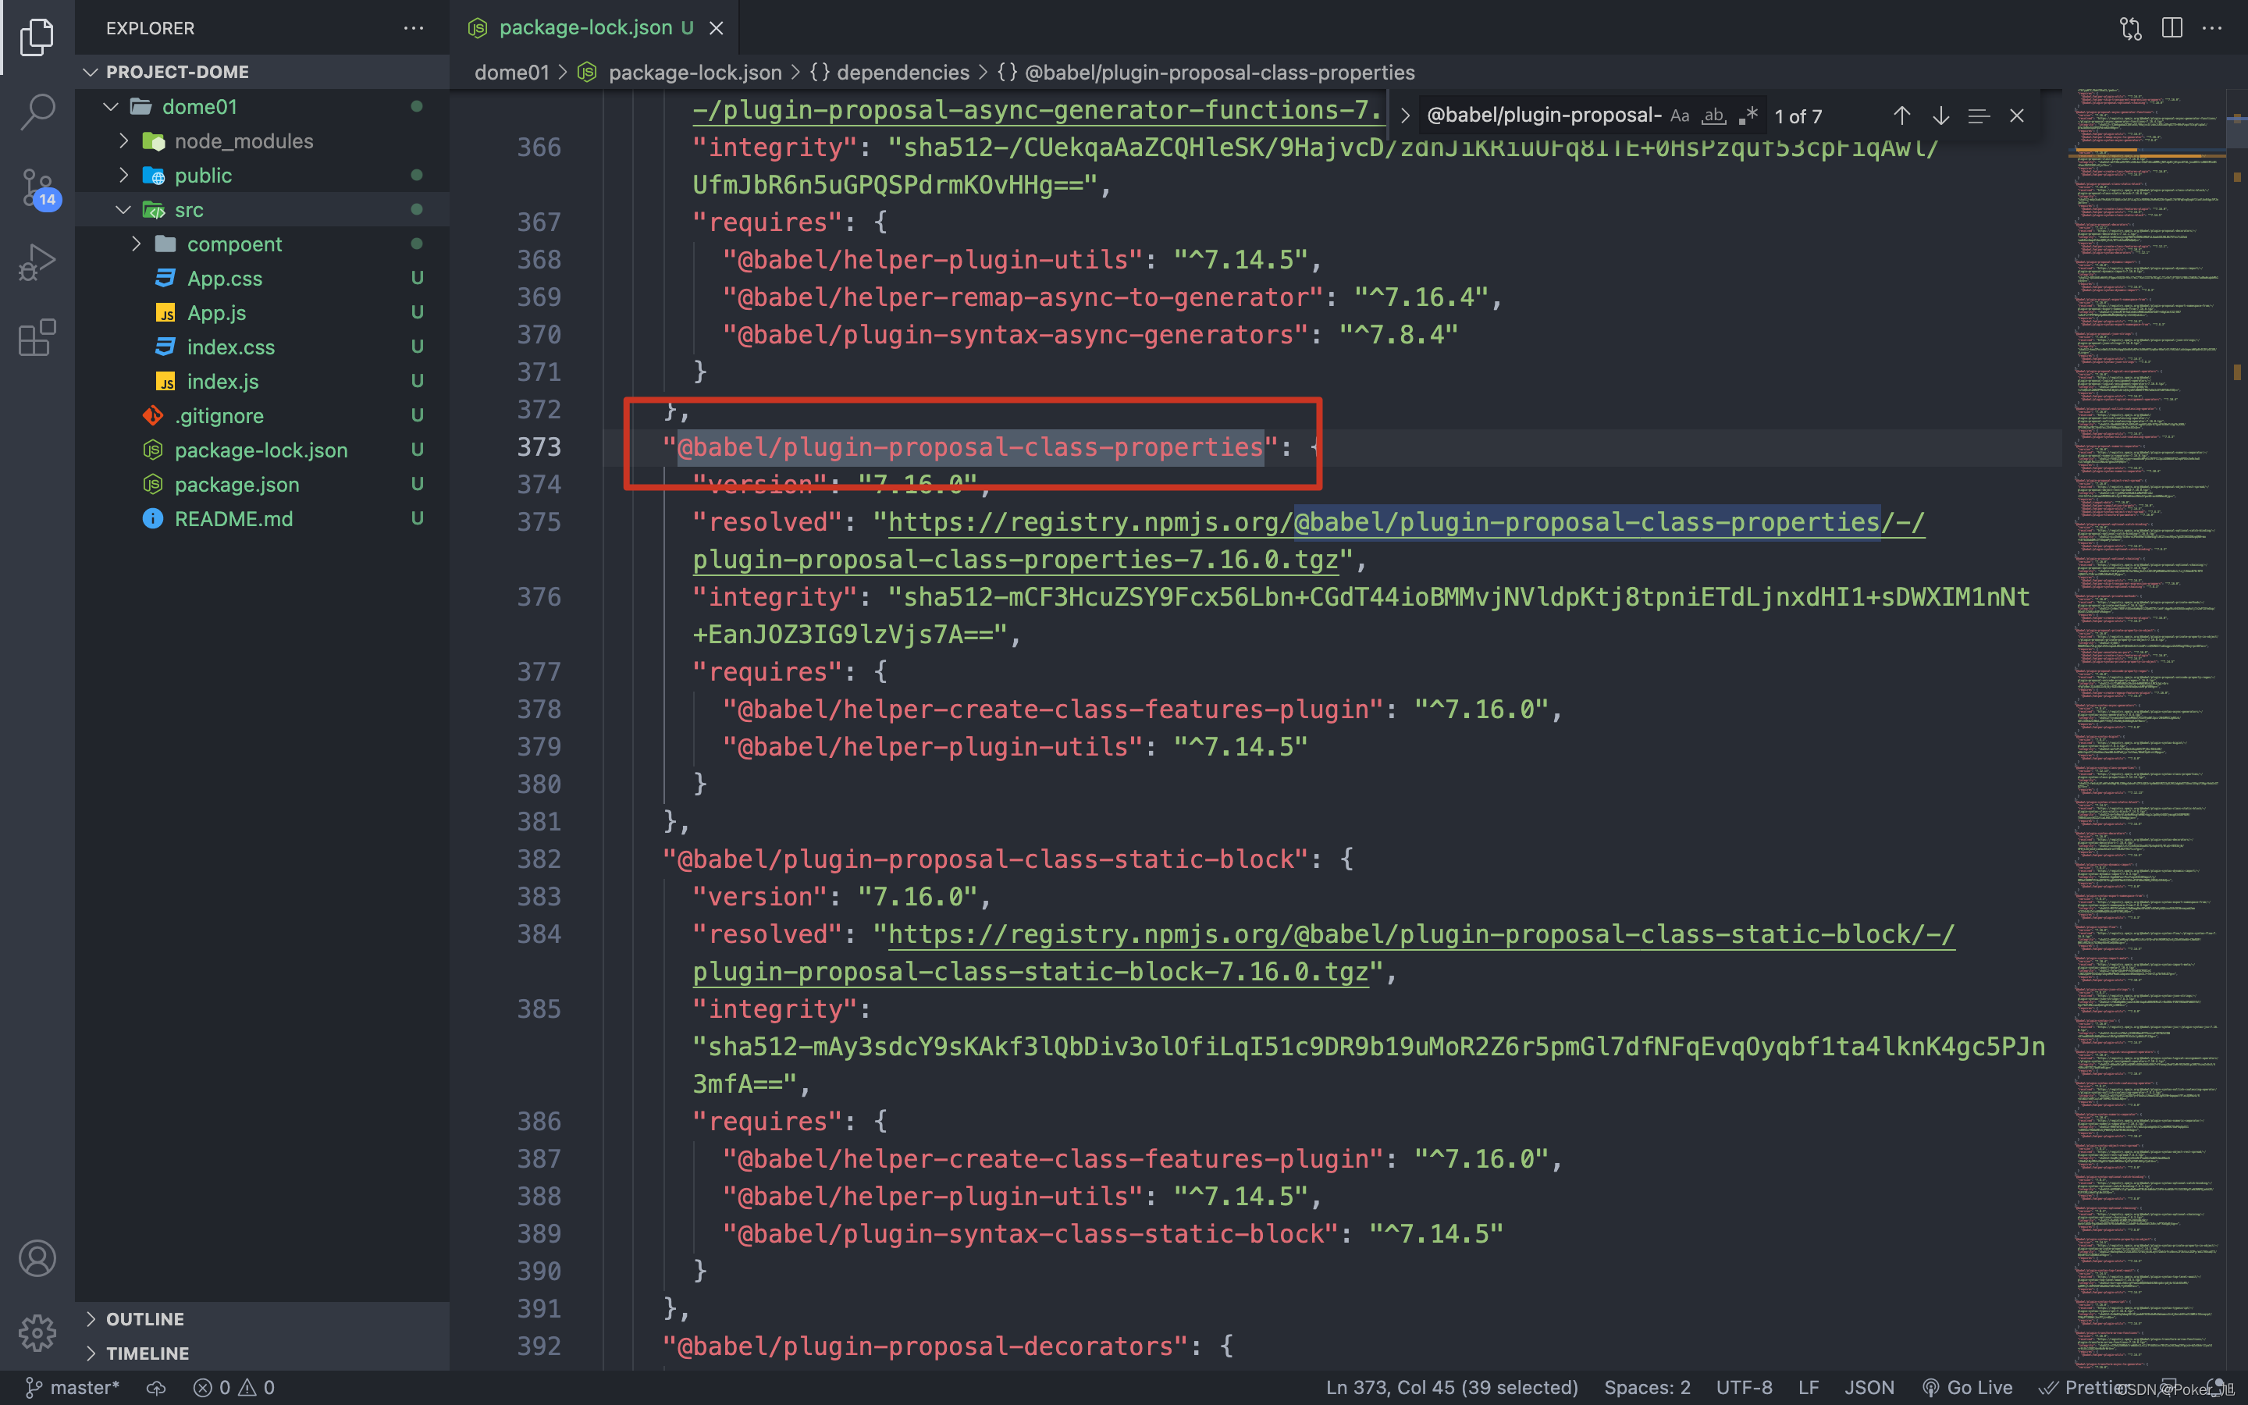Click Go Live in status bar
This screenshot has width=2248, height=1405.
1968,1387
